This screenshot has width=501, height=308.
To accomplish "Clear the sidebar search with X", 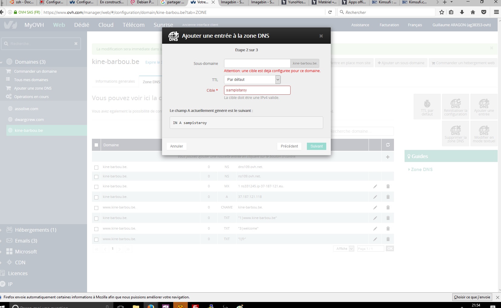I will pyautogui.click(x=76, y=44).
